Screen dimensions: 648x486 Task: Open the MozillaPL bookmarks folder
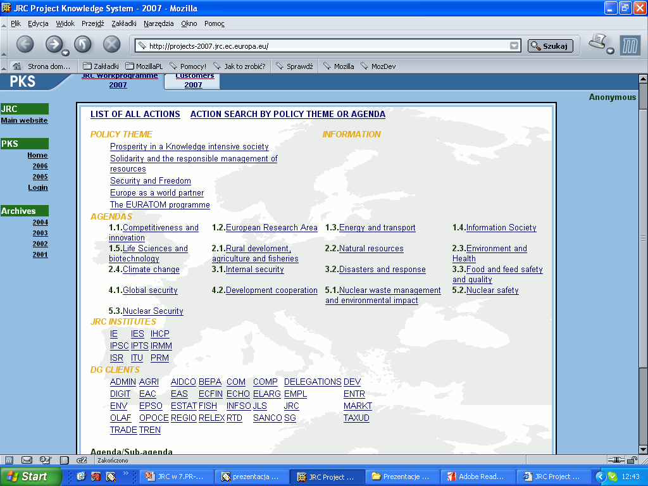(x=144, y=66)
